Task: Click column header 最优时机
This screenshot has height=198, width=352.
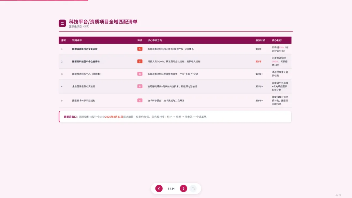Action: (260, 40)
